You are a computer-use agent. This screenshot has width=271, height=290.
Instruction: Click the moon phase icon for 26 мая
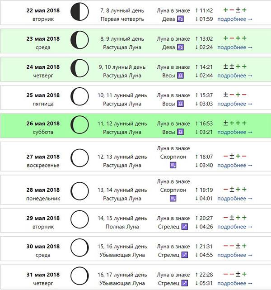[80, 127]
